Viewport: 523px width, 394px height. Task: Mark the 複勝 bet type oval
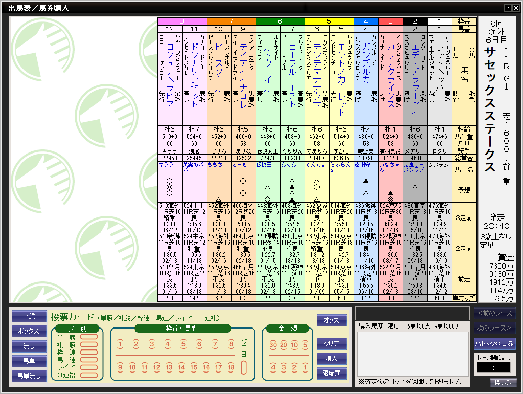pos(88,345)
